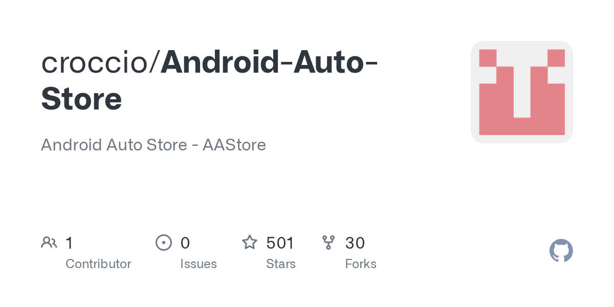Select the Forks label
This screenshot has height=307, width=614.
pyautogui.click(x=361, y=264)
